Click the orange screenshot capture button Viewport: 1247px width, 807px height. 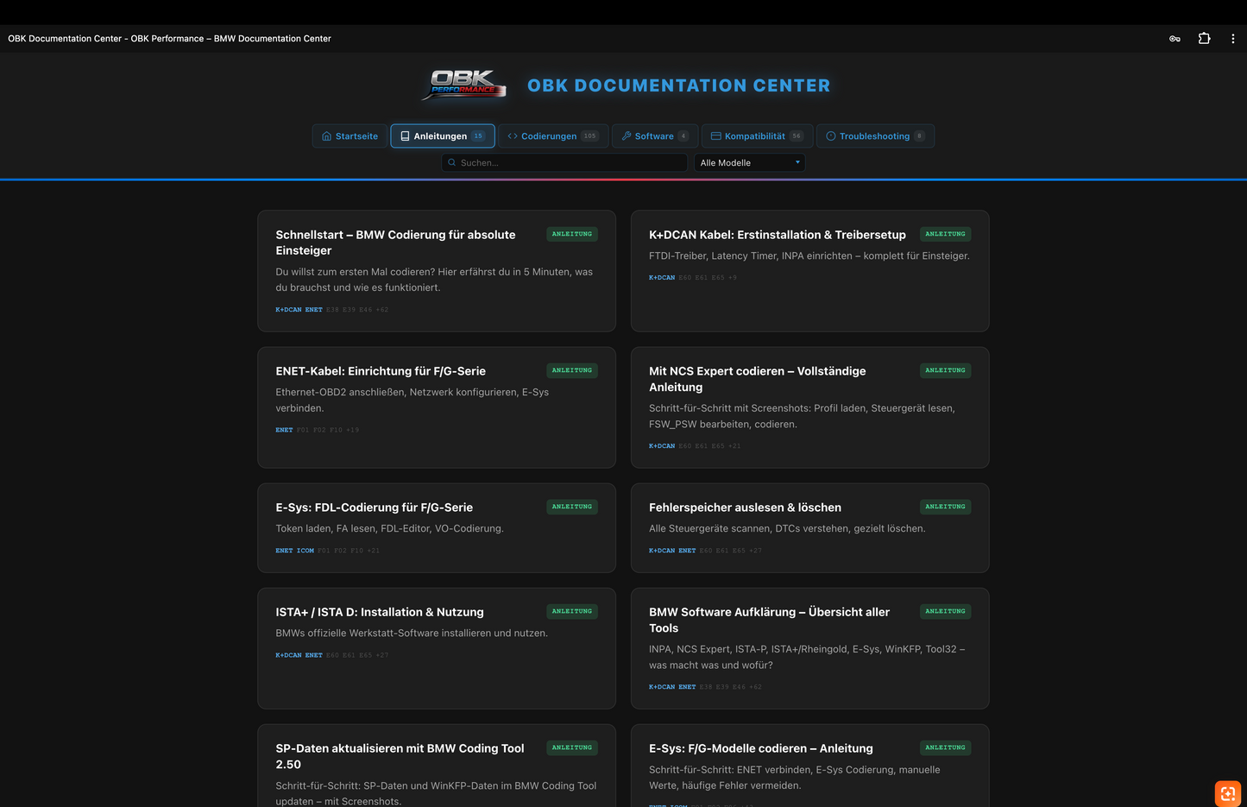(x=1228, y=793)
